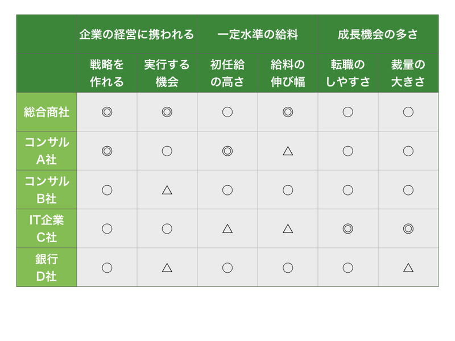
Task: Click the 転職のしやすさ column header
Action: [348, 73]
